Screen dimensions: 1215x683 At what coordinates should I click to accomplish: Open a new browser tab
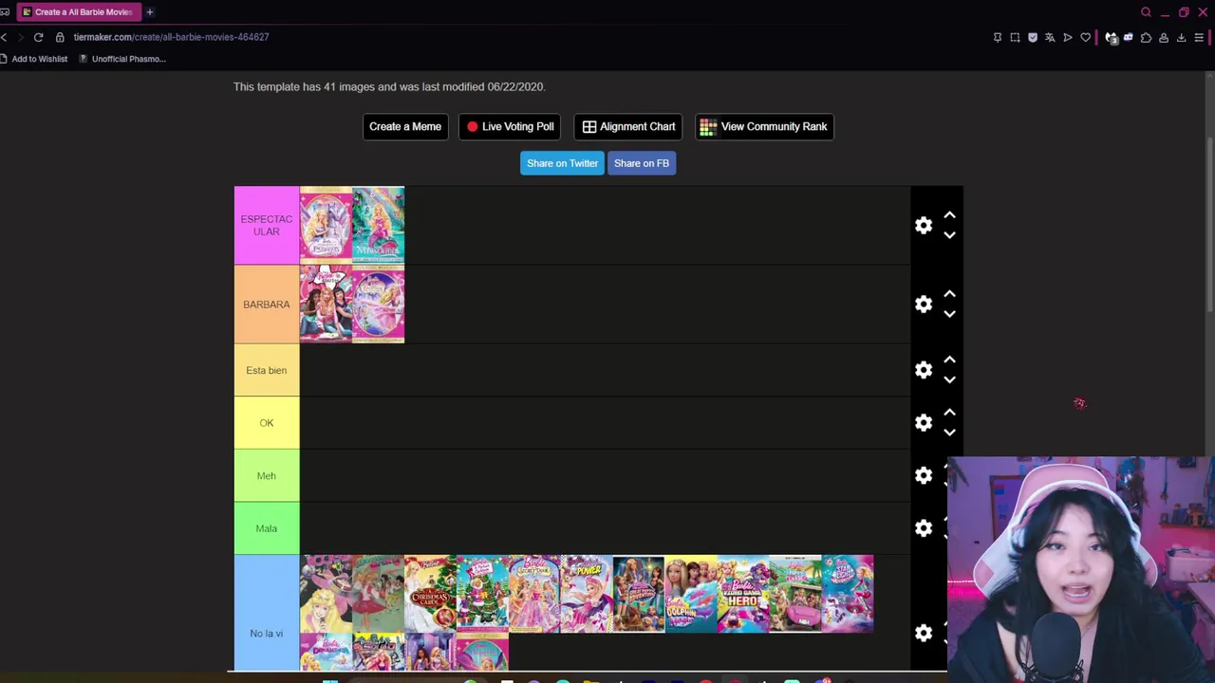[149, 12]
